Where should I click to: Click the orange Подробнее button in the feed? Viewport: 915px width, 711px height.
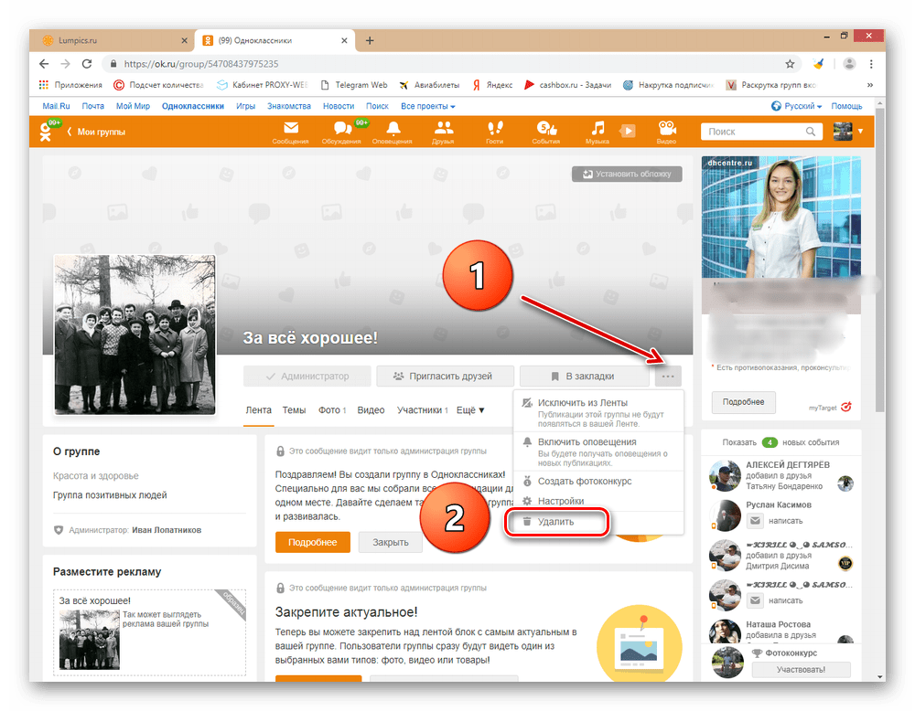tap(313, 542)
